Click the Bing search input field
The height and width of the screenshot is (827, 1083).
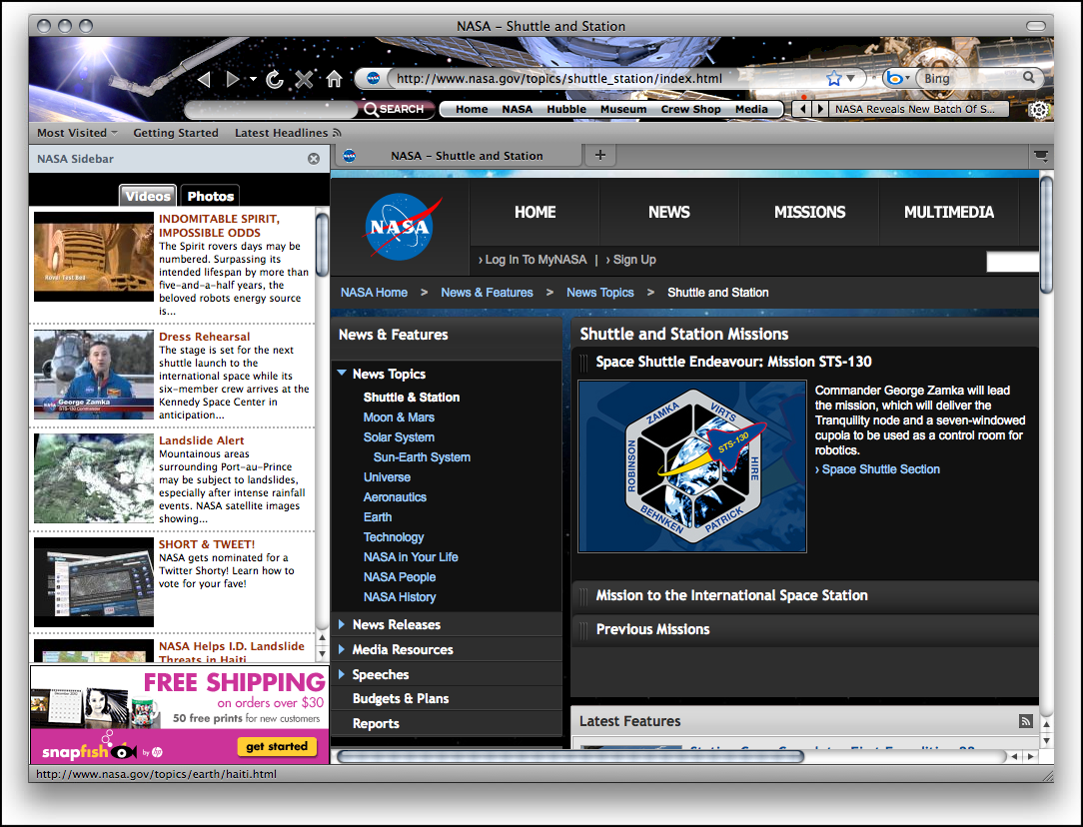tap(970, 78)
